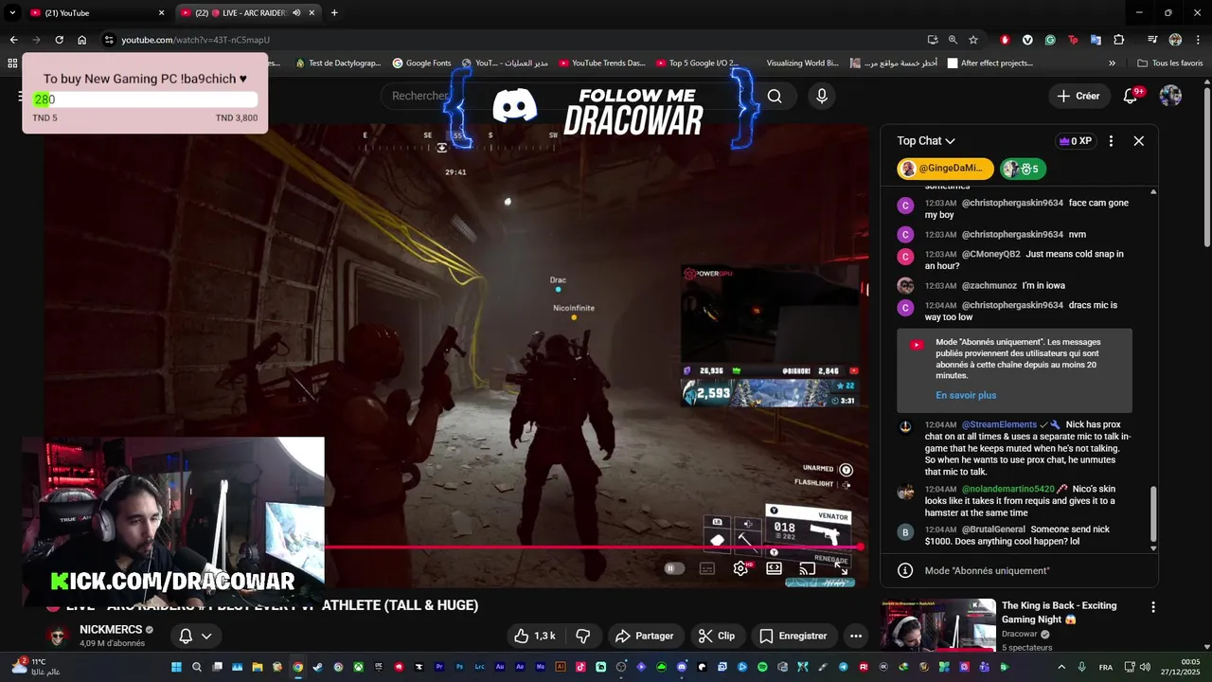The image size is (1212, 682).
Task: Open the media controls icon in toolbar
Action: 1152,40
